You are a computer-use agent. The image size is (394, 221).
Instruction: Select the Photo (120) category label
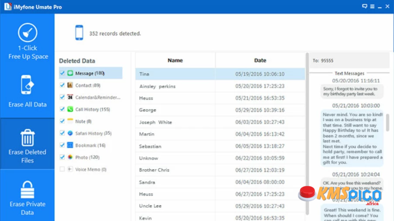(87, 157)
